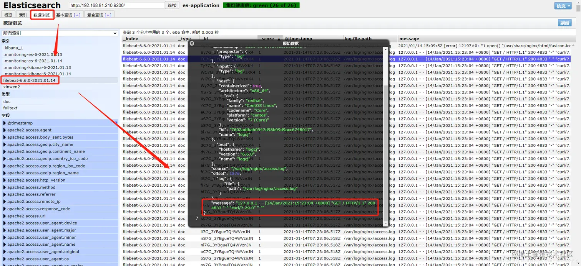
Task: Click the 连接 connect button
Action: pos(172,5)
